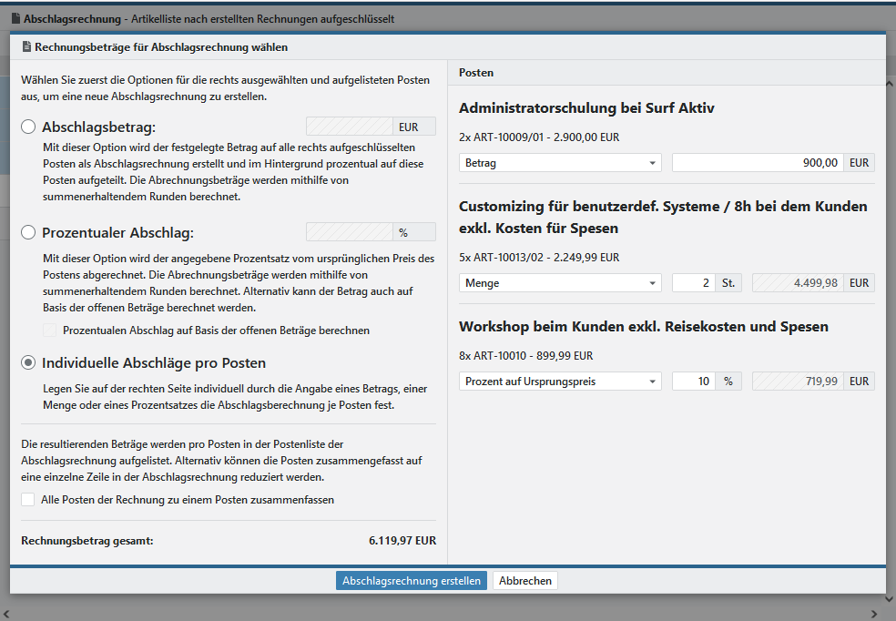Click the Prozentualer Abschlag percent field
The width and height of the screenshot is (896, 621).
[x=350, y=232]
